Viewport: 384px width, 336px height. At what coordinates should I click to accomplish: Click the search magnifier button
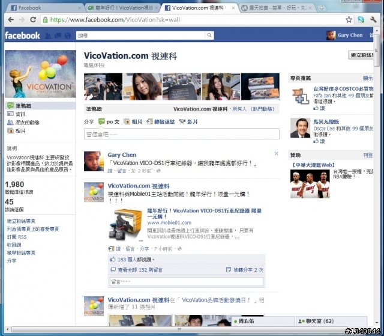coord(209,35)
